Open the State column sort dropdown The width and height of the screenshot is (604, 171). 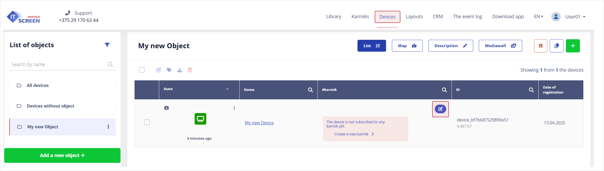[x=227, y=89]
